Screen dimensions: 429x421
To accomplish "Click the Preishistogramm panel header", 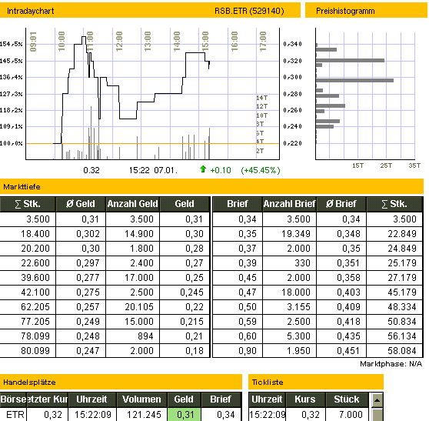I will pos(366,11).
